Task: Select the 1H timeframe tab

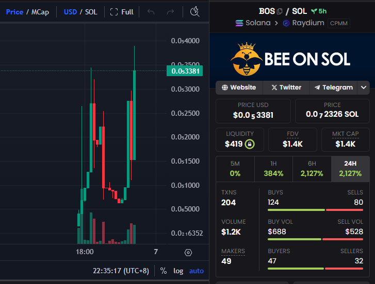Action: [x=273, y=169]
